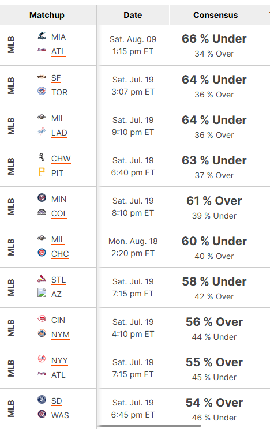Click the Miami Marlins team logo icon
This screenshot has height=432, width=270.
click(42, 36)
